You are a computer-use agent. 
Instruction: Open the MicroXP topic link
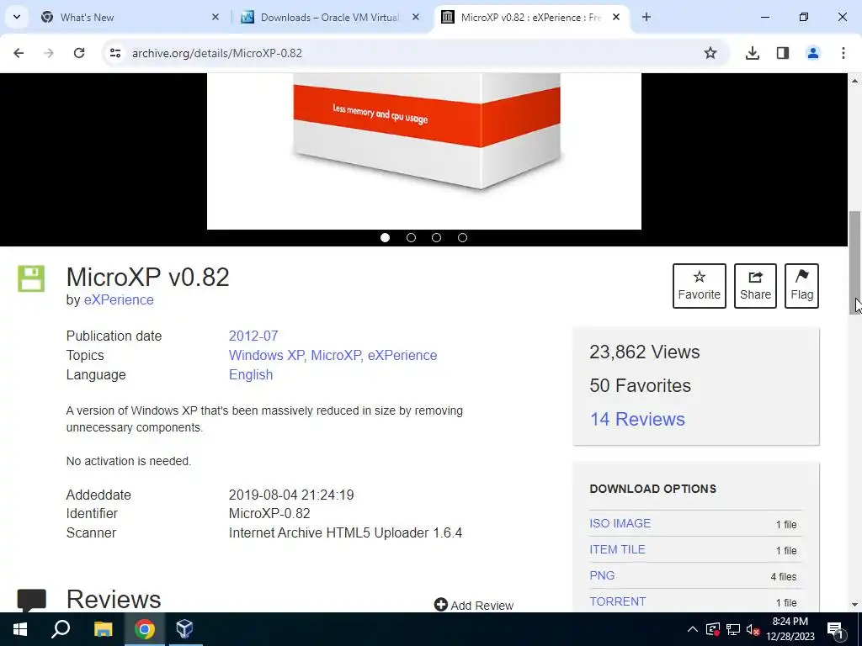click(337, 356)
